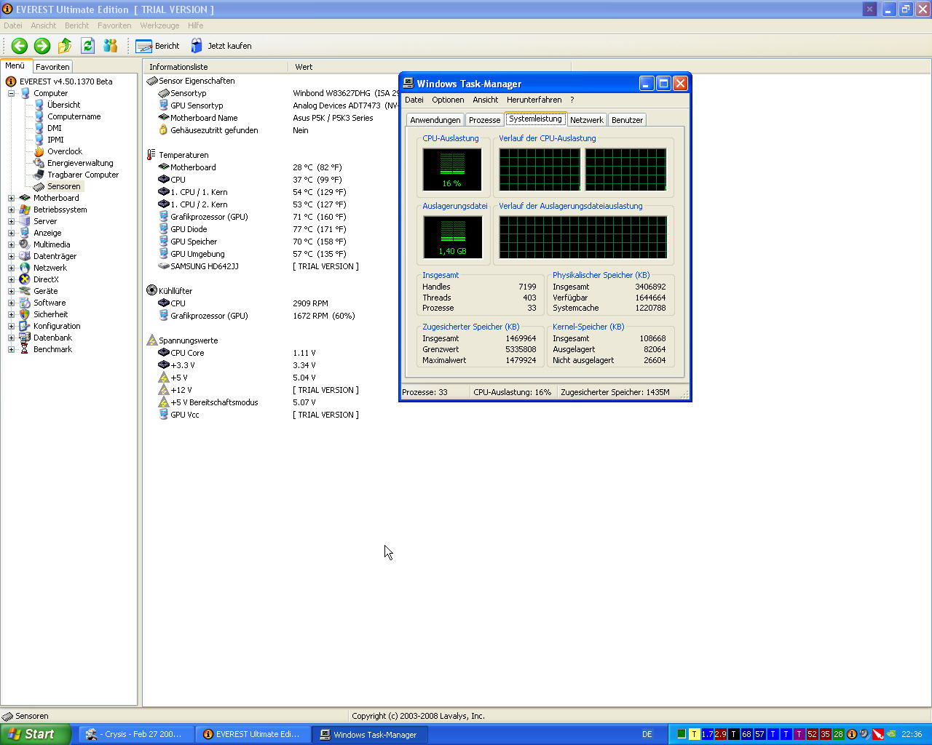Go forward with the green right arrow

point(42,46)
